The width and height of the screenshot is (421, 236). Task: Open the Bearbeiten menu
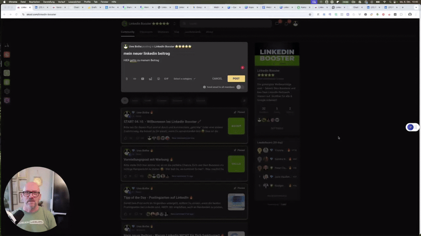[35, 2]
